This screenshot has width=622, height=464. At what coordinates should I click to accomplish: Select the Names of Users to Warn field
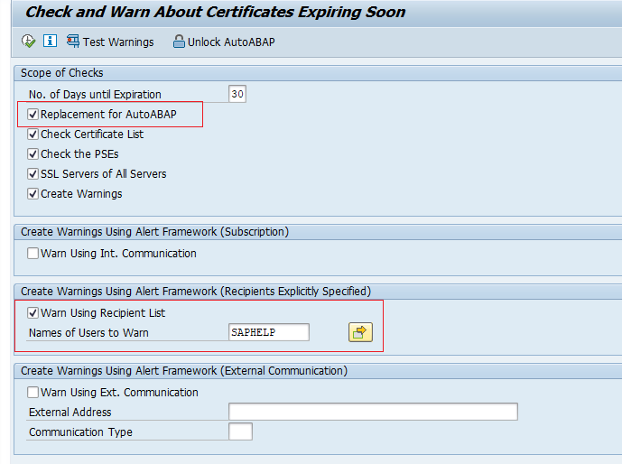(x=269, y=332)
